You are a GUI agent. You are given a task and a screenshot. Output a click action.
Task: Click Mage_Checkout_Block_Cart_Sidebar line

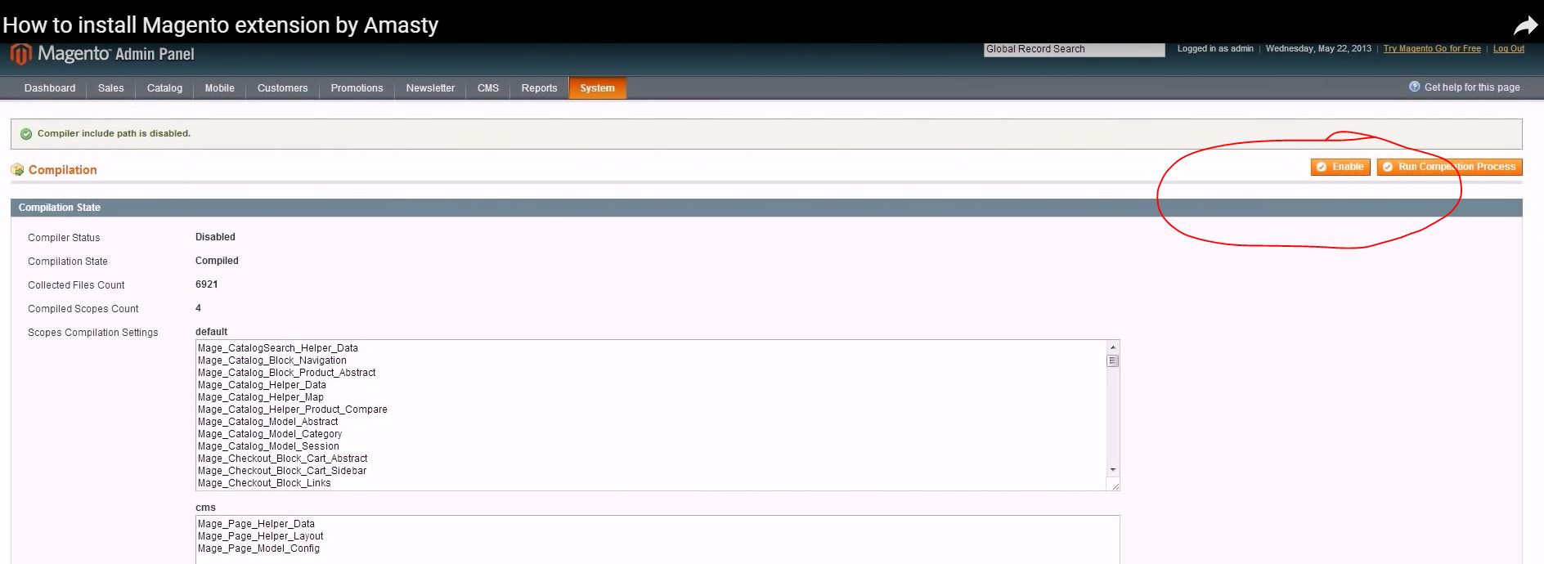click(282, 471)
